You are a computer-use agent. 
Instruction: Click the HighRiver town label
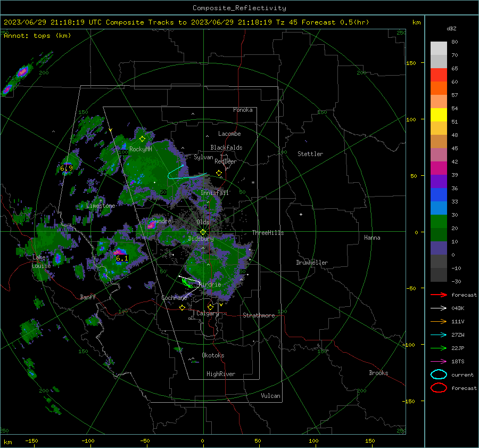[x=221, y=374]
